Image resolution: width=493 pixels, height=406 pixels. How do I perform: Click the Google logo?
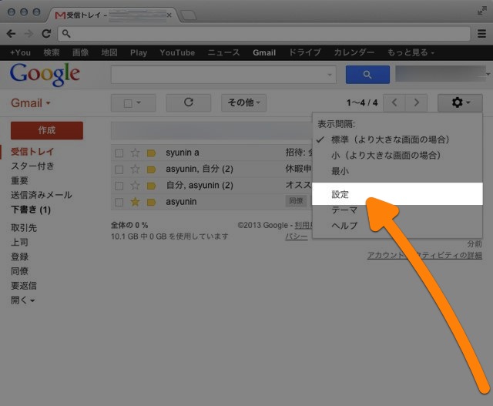point(45,75)
